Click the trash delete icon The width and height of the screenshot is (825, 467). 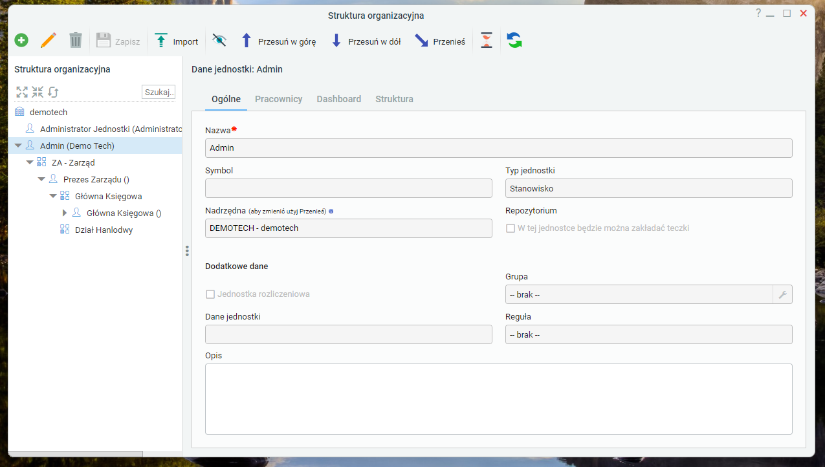coord(76,41)
